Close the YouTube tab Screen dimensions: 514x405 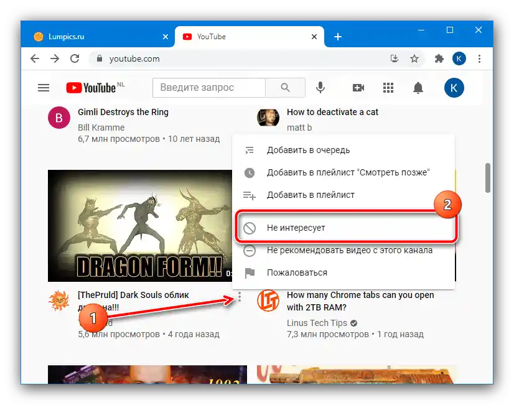tap(314, 37)
